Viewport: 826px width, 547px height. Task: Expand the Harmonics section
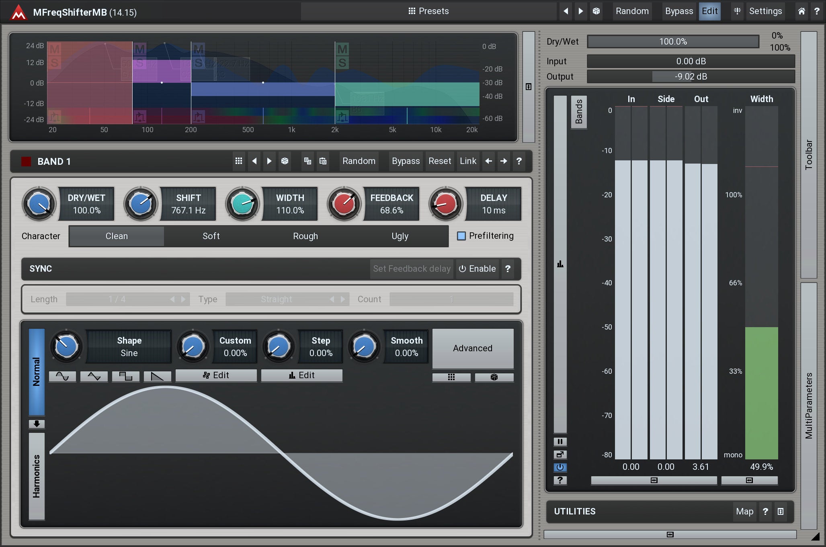pyautogui.click(x=37, y=476)
